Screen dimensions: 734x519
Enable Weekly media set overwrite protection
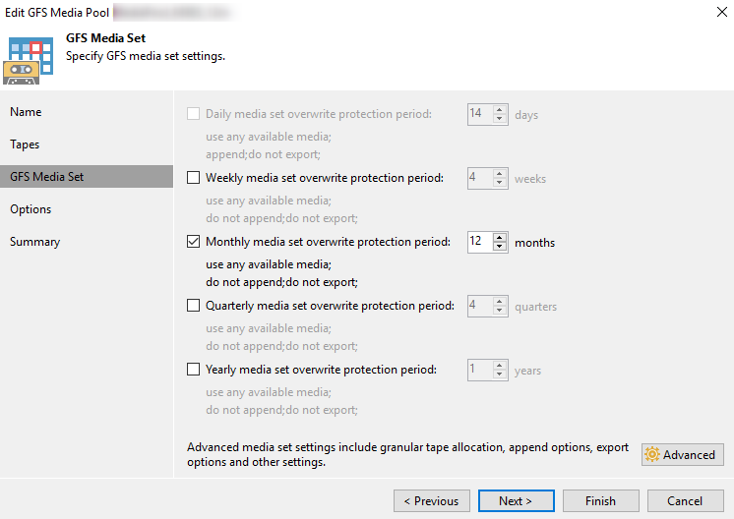(194, 178)
